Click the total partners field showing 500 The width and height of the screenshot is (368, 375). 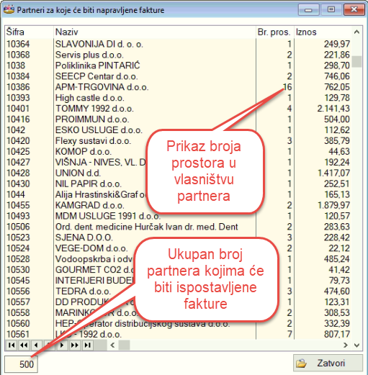click(21, 364)
